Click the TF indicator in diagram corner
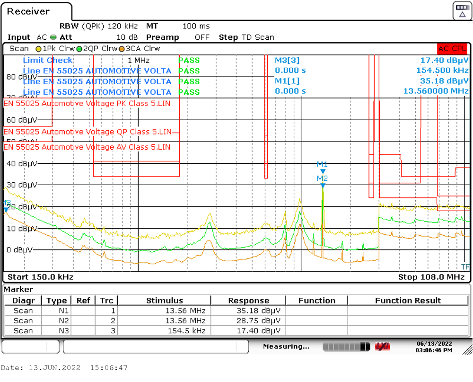 click(465, 267)
